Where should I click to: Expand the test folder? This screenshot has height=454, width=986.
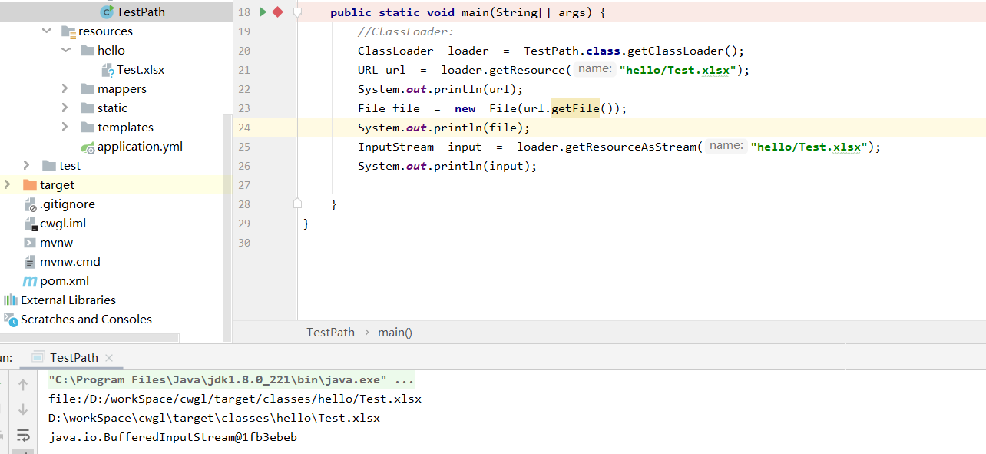point(26,165)
